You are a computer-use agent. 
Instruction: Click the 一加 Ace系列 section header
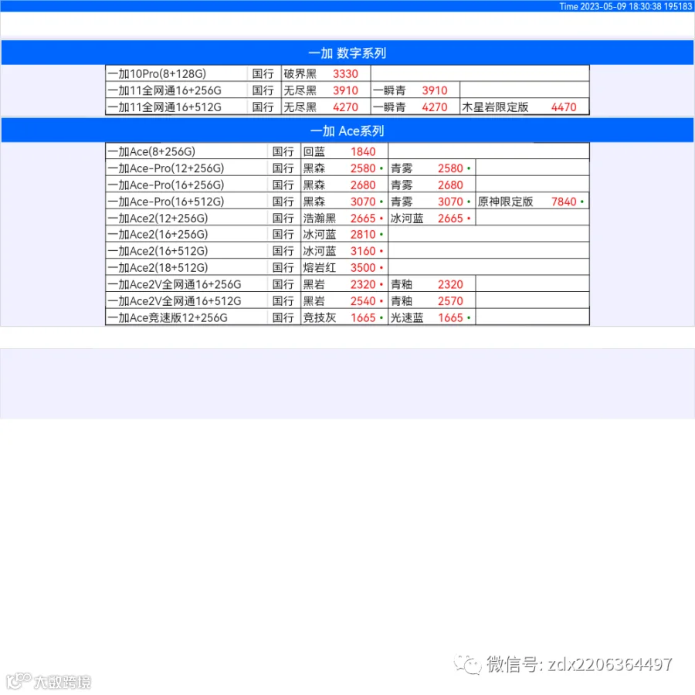[347, 131]
